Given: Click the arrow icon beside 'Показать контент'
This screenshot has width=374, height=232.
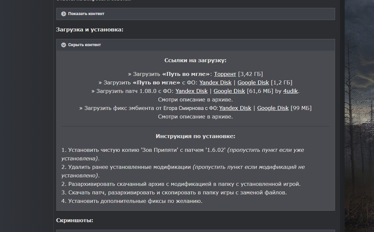Looking at the screenshot, I should pos(64,14).
